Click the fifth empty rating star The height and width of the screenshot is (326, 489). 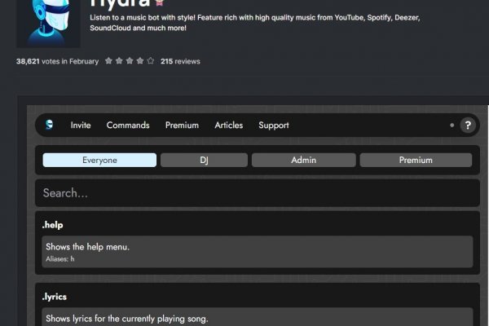(150, 61)
